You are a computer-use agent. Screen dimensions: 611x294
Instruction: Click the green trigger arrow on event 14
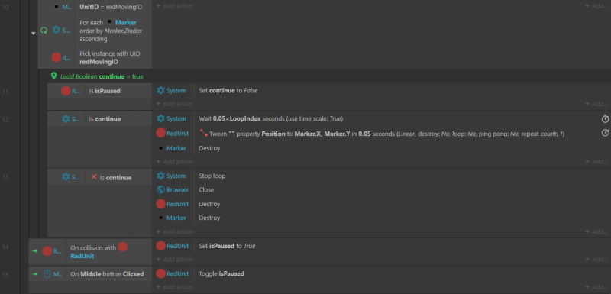pos(34,251)
